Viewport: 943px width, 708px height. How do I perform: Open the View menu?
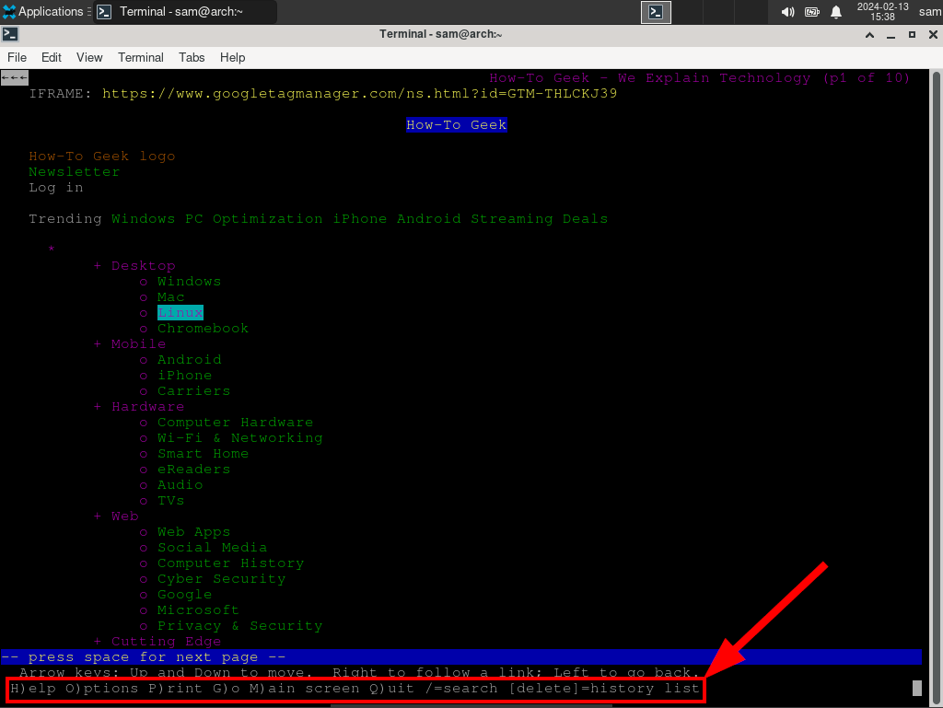click(89, 57)
